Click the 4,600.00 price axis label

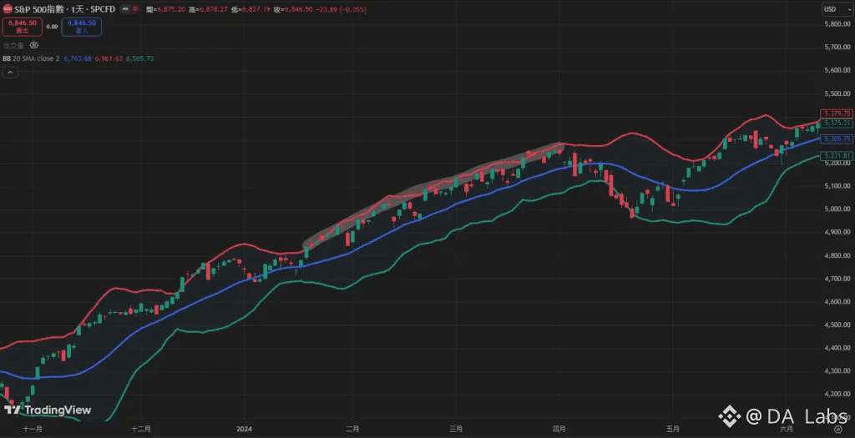coord(837,301)
